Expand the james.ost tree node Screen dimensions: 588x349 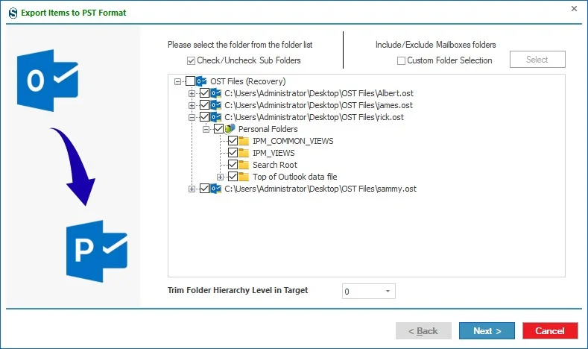pos(192,105)
